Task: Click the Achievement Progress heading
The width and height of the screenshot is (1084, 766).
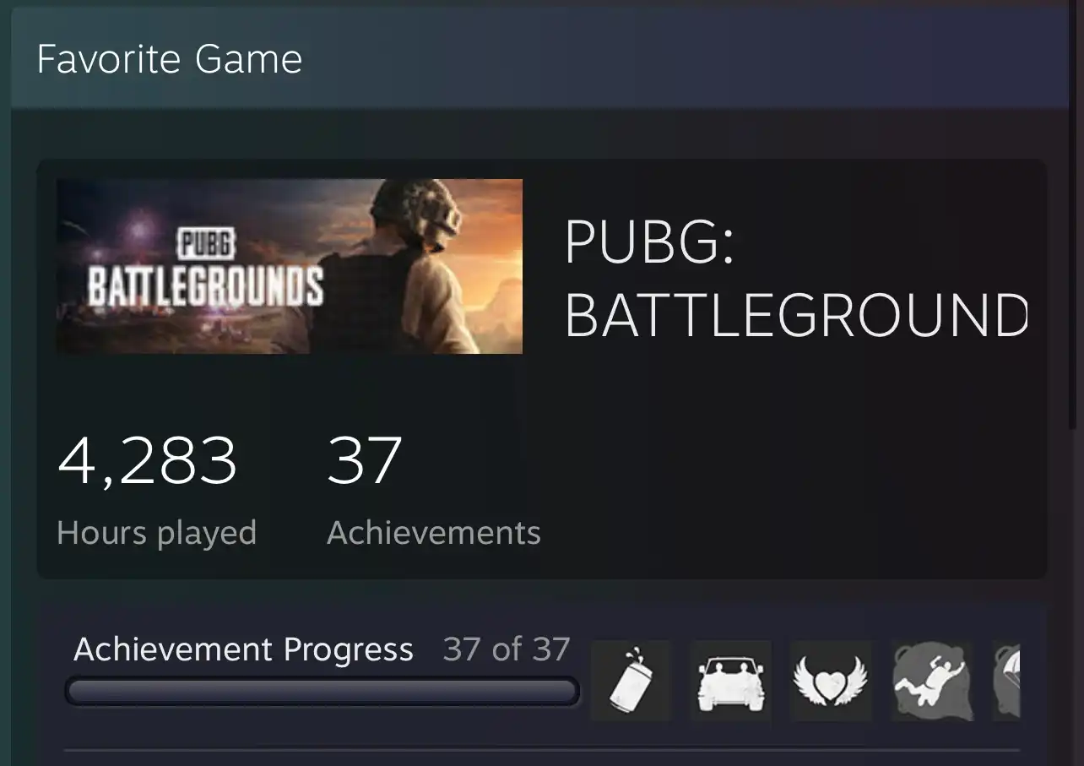Action: tap(243, 649)
